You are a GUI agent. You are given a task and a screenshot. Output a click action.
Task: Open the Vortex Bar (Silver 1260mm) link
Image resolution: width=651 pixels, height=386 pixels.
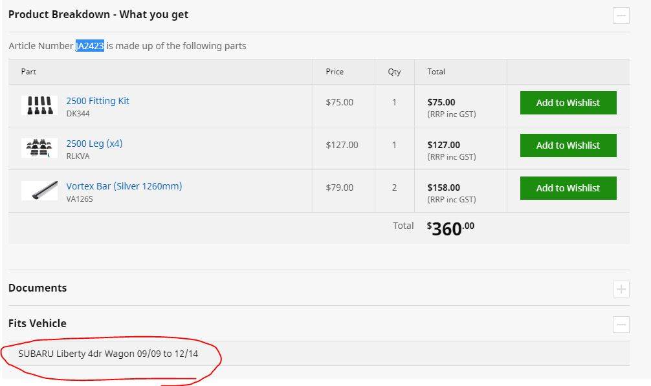124,186
